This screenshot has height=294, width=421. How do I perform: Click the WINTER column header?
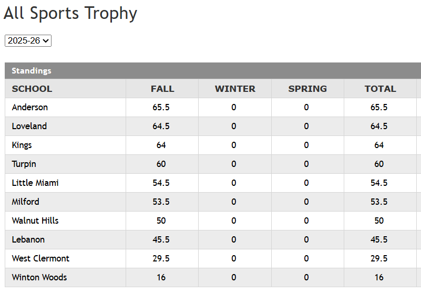click(235, 89)
